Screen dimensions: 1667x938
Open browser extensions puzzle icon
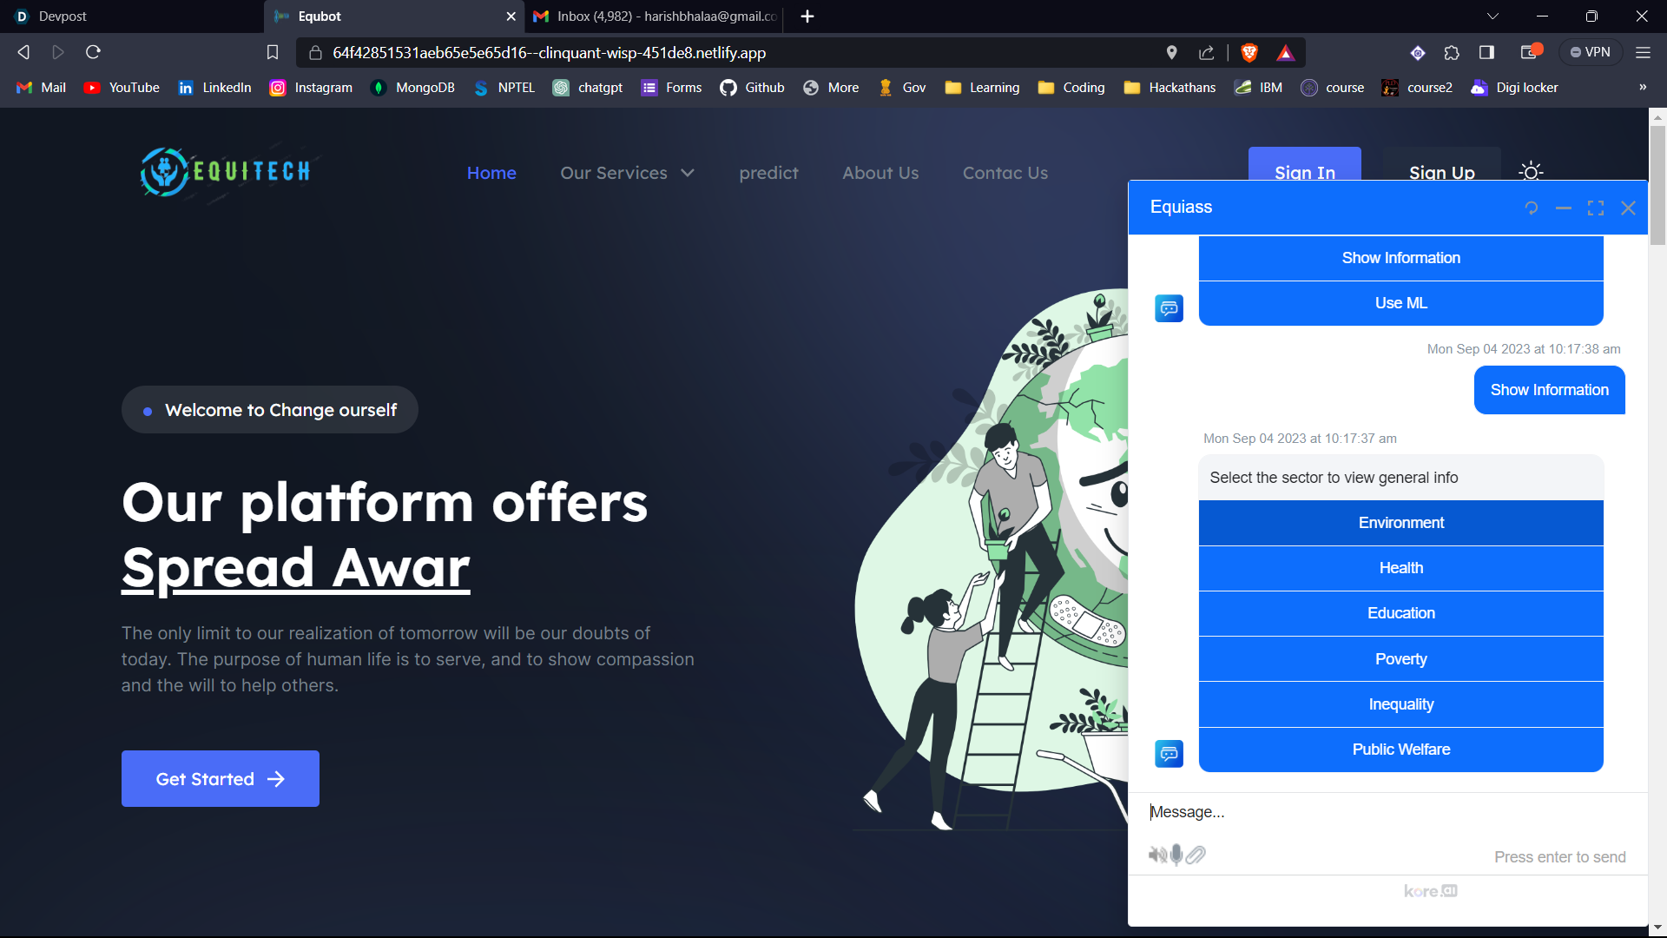pos(1452,53)
